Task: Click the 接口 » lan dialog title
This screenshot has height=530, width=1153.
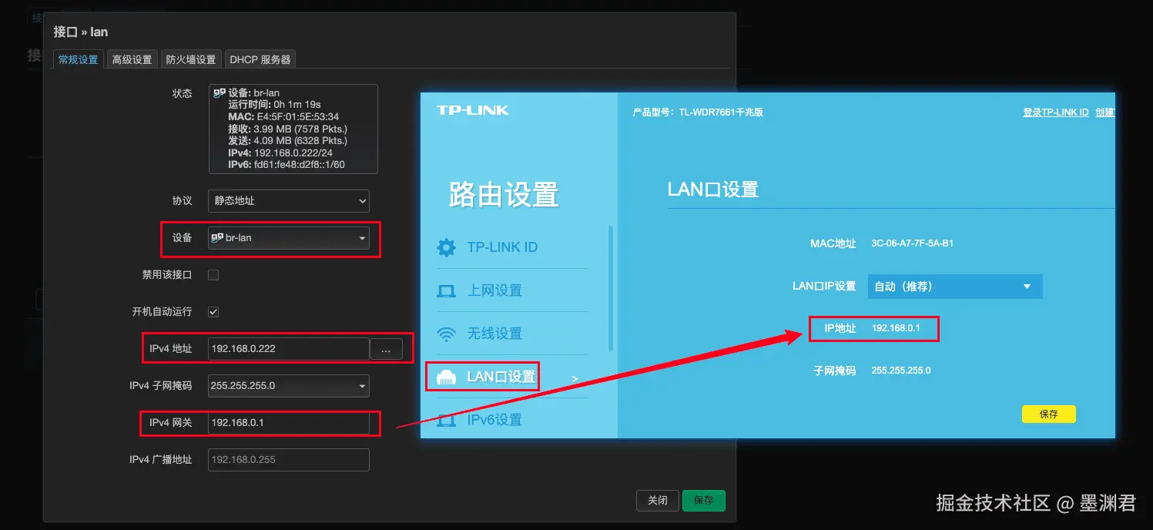Action: coord(81,32)
